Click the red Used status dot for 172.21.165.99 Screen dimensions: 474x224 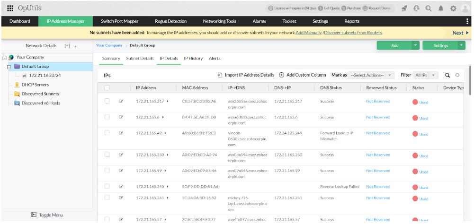tap(415, 172)
